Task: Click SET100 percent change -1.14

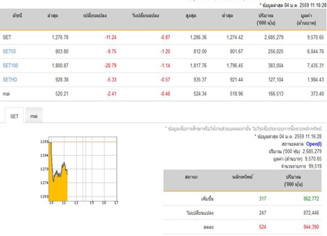Action: point(165,66)
